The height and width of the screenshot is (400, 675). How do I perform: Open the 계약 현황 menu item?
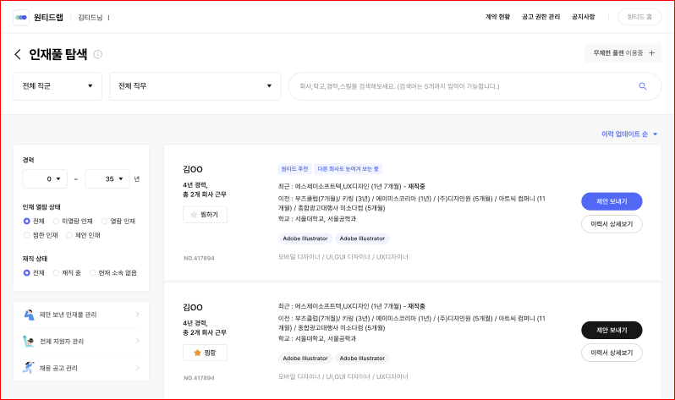pyautogui.click(x=497, y=17)
